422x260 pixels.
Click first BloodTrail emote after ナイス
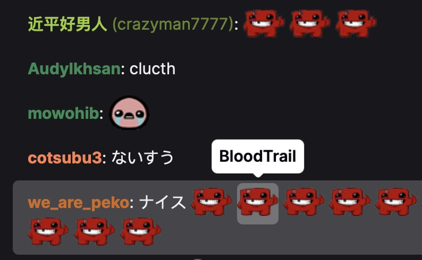click(212, 202)
